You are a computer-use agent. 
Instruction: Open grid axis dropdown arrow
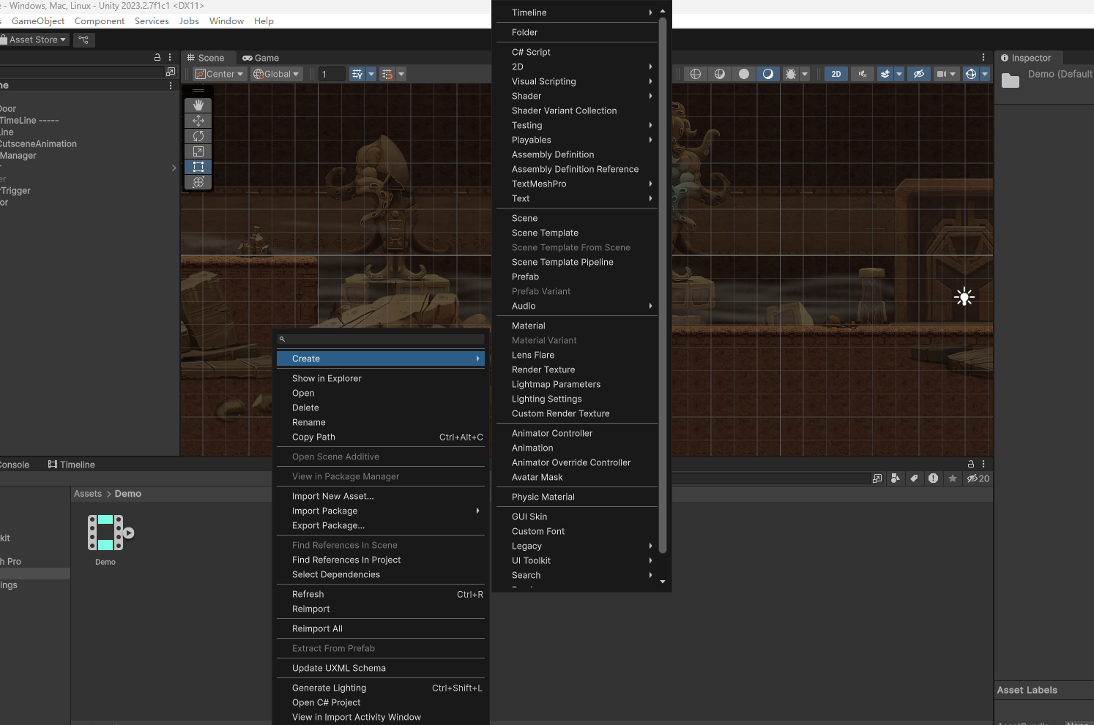(371, 74)
